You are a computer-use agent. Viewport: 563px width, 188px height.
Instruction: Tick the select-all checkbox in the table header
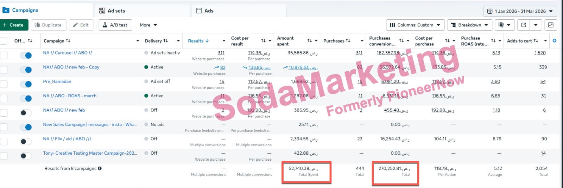coord(4,41)
